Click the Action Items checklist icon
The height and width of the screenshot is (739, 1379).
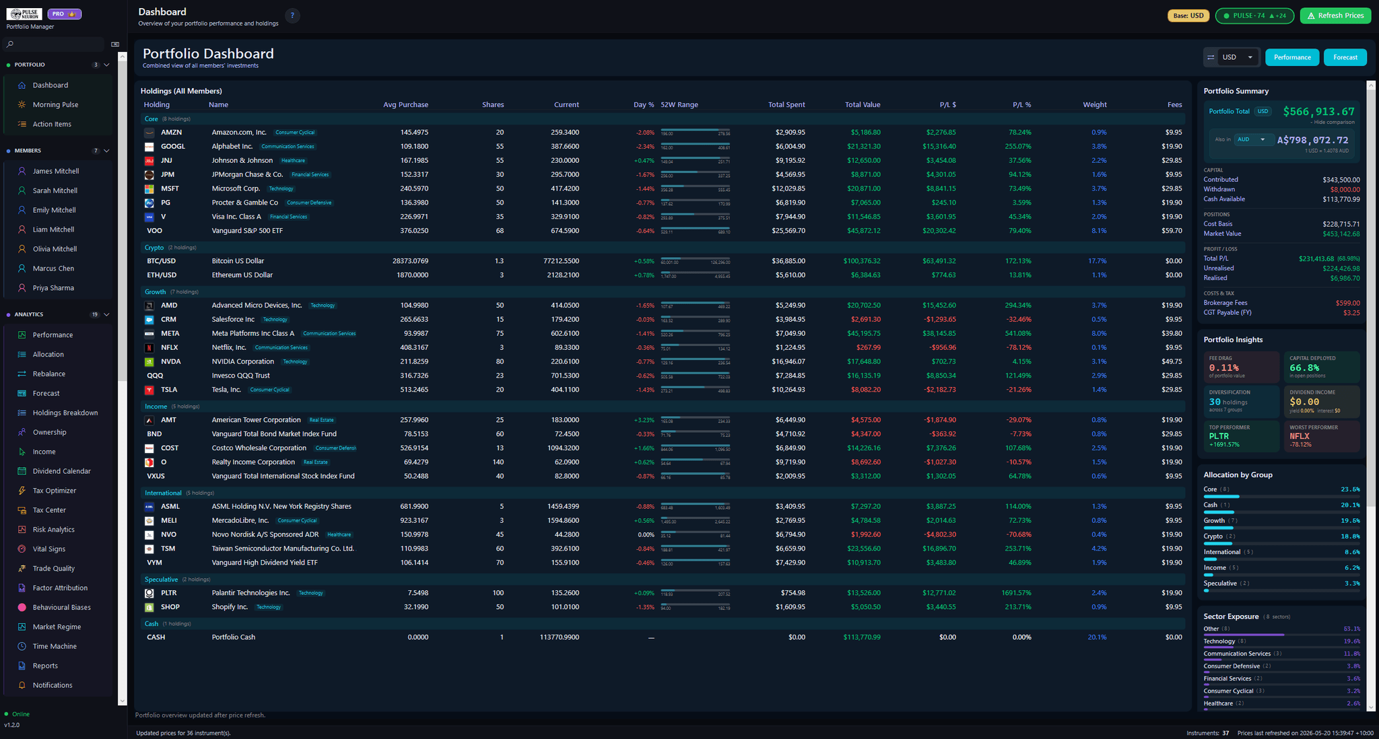(x=22, y=125)
